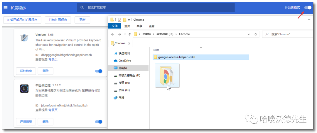Select 网络 in navigation pane
The width and height of the screenshot is (317, 133).
click(x=121, y=98)
